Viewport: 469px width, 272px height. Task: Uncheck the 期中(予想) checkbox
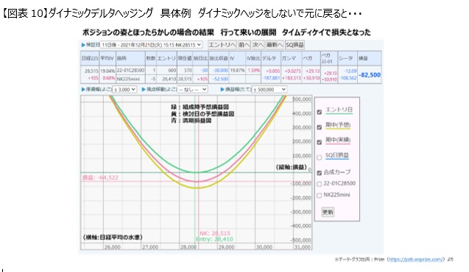[x=319, y=128]
